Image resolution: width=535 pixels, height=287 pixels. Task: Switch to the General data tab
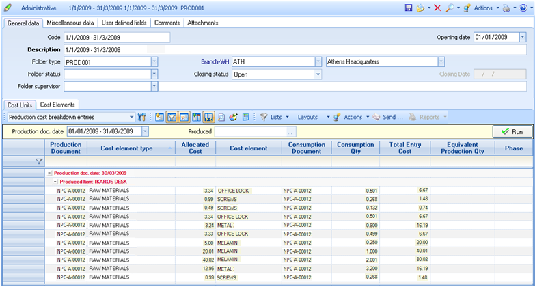23,23
